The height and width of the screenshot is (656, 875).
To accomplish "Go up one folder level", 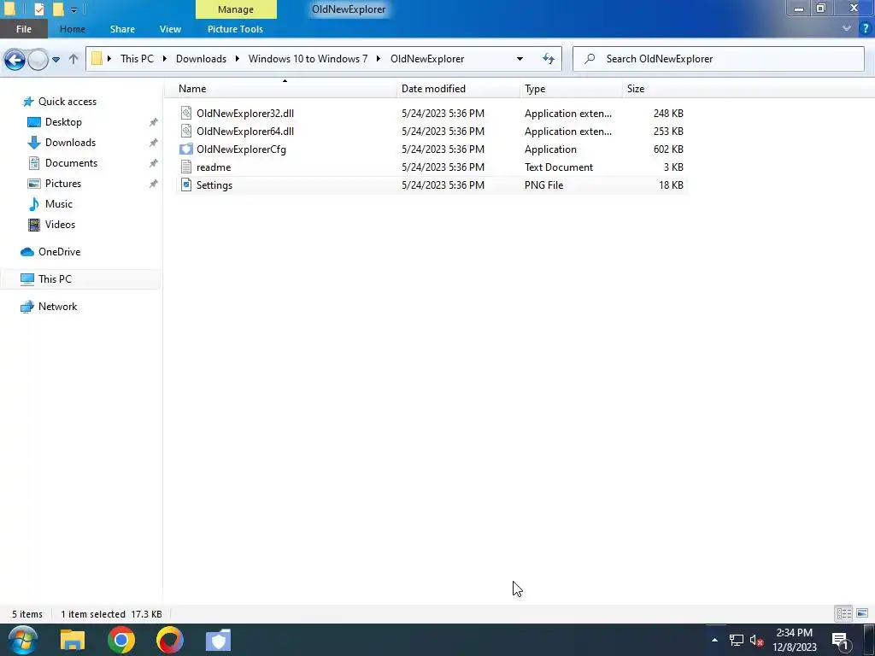I will tap(73, 59).
